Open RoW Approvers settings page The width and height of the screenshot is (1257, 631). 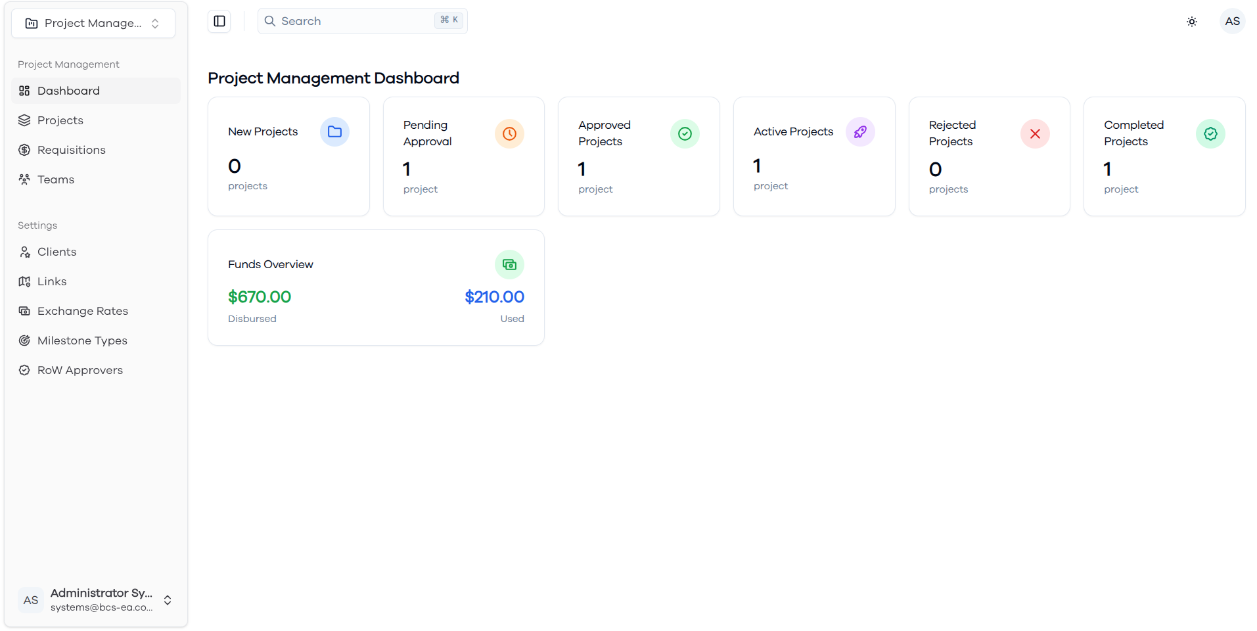click(x=96, y=370)
